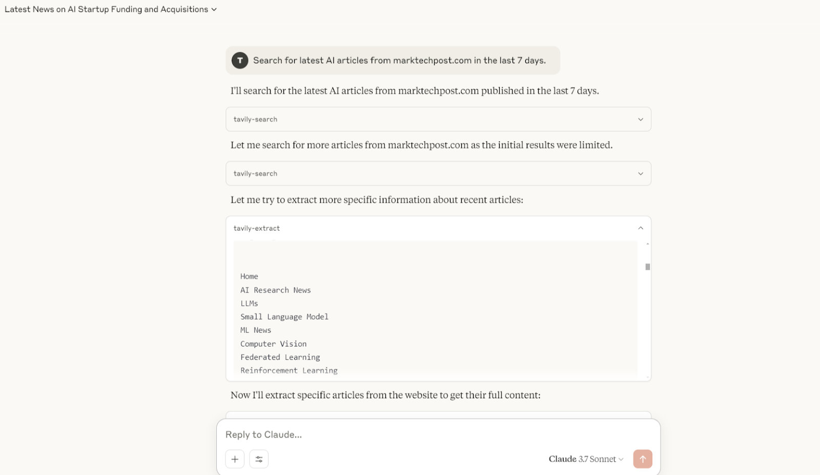Image resolution: width=820 pixels, height=475 pixels.
Task: Click the first tavily-search label
Action: click(x=255, y=120)
